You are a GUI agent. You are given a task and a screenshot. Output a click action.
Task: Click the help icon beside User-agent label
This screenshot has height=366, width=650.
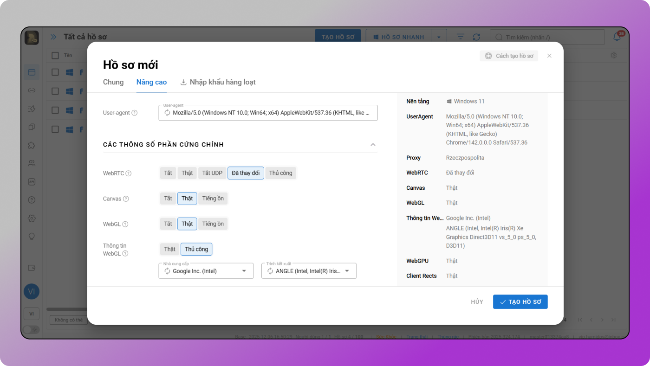click(135, 113)
